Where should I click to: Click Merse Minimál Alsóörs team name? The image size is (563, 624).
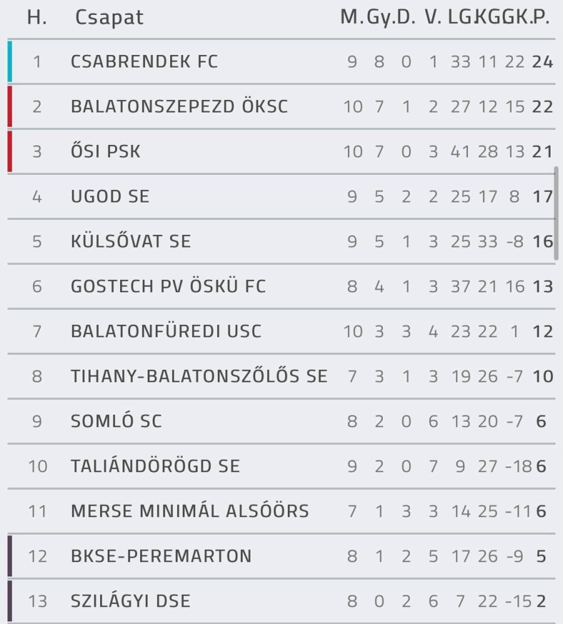tap(190, 512)
